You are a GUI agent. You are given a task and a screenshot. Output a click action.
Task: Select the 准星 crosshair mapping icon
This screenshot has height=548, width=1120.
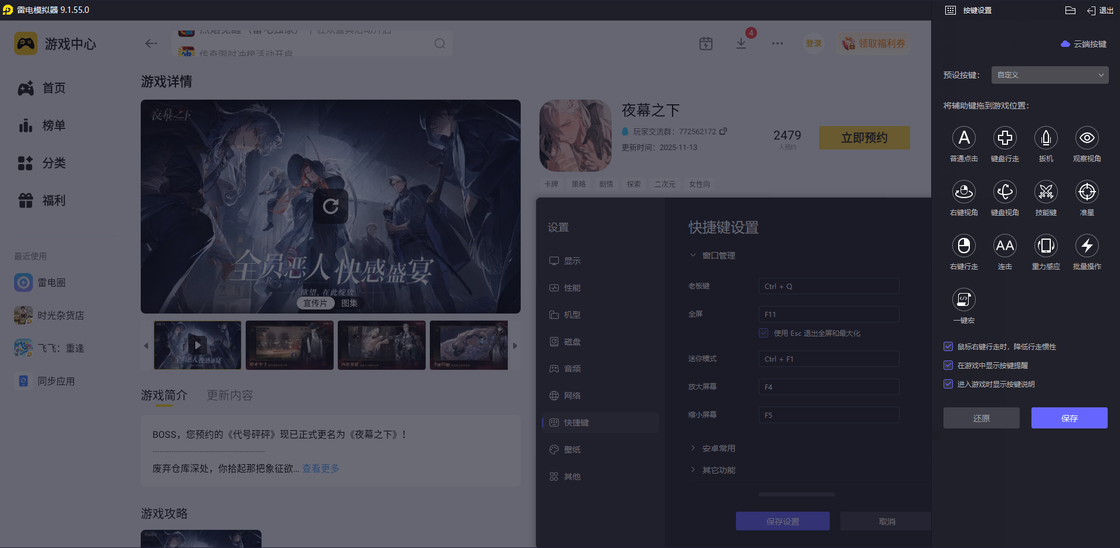click(x=1087, y=192)
